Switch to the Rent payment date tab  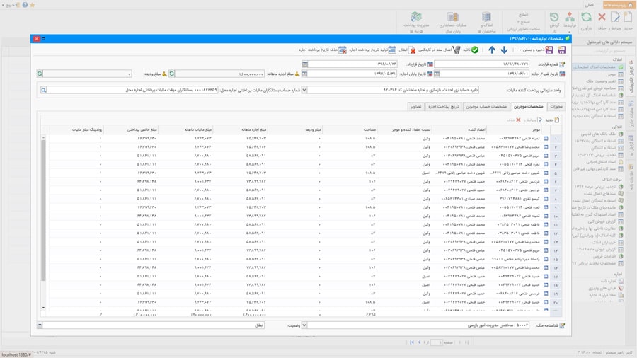coord(443,106)
